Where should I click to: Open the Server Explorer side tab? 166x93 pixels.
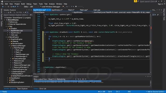[x=2, y=14]
